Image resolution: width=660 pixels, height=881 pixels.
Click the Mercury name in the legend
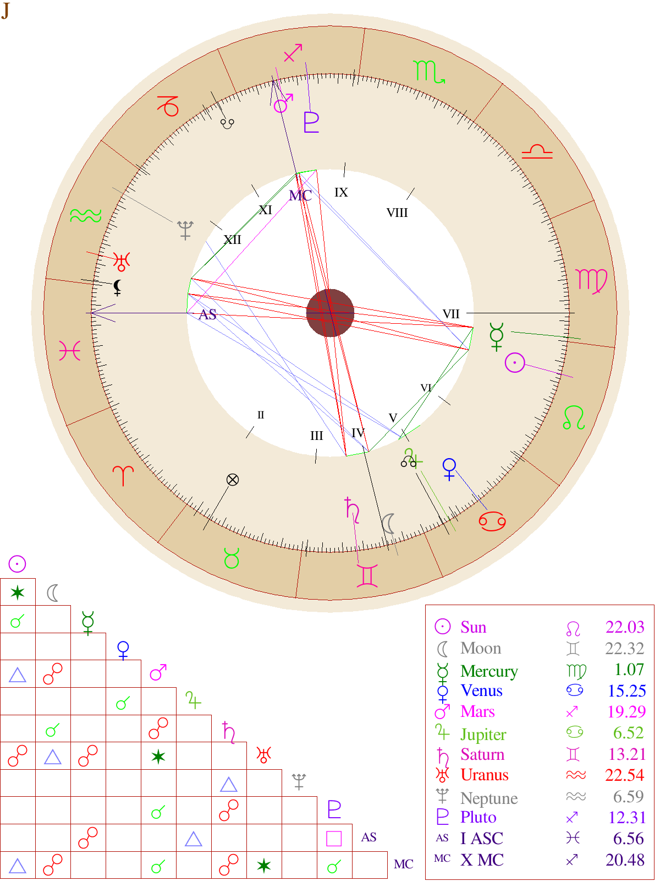pyautogui.click(x=490, y=671)
